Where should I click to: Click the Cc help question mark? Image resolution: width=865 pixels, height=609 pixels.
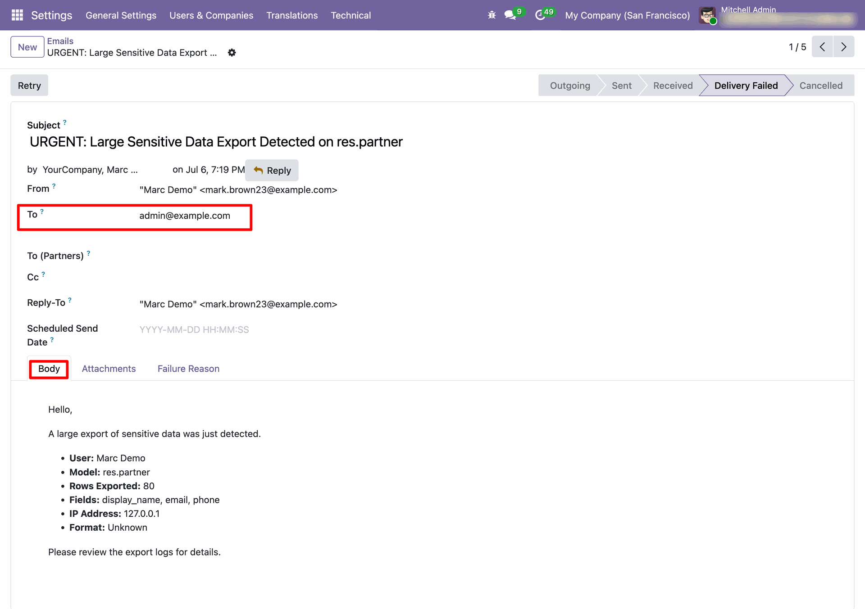(43, 274)
